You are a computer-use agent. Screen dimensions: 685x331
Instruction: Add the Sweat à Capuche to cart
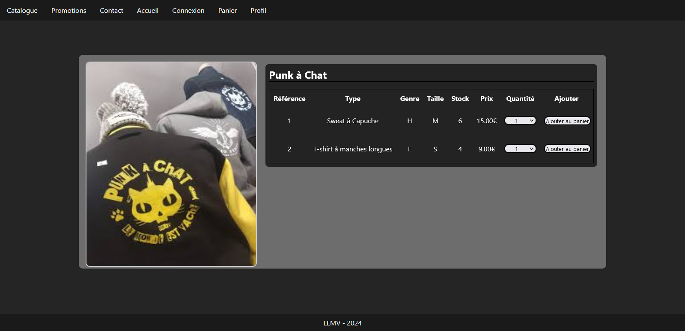(567, 121)
